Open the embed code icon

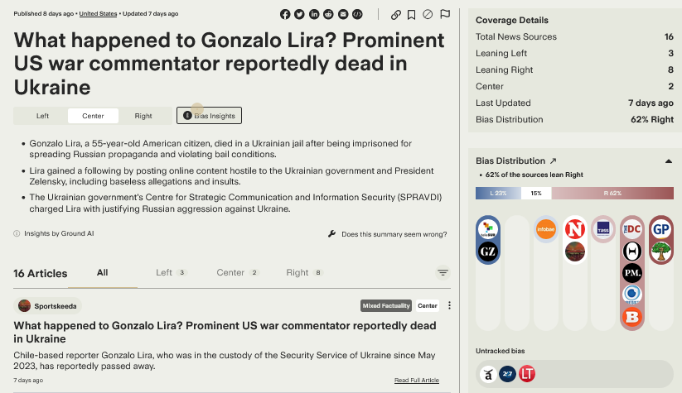[357, 14]
